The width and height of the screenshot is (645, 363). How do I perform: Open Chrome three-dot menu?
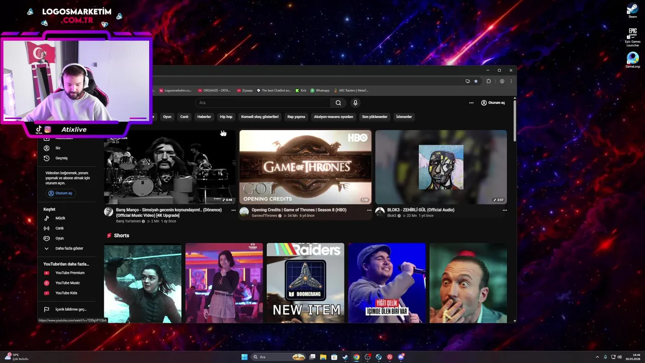pyautogui.click(x=511, y=81)
